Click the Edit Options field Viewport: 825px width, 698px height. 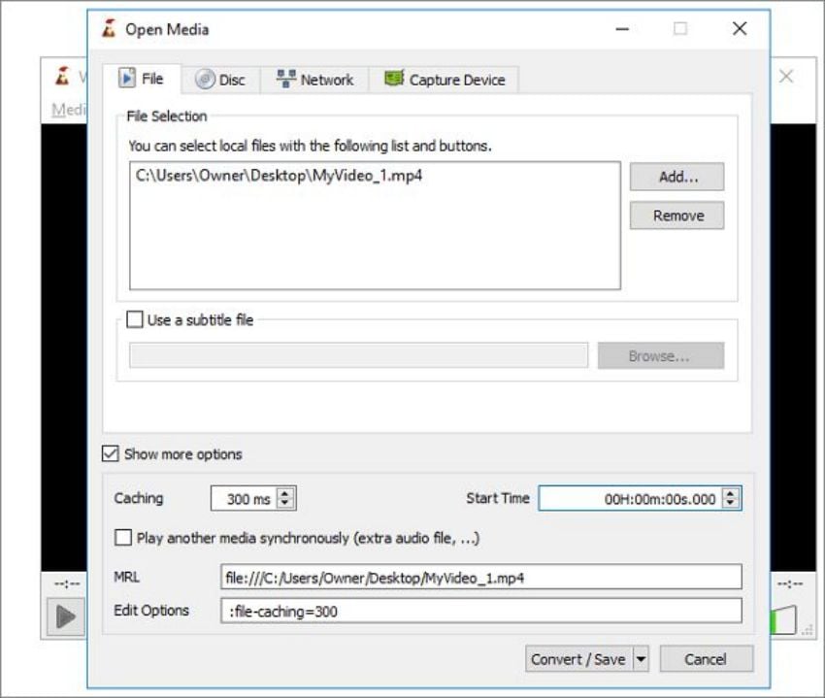point(480,611)
